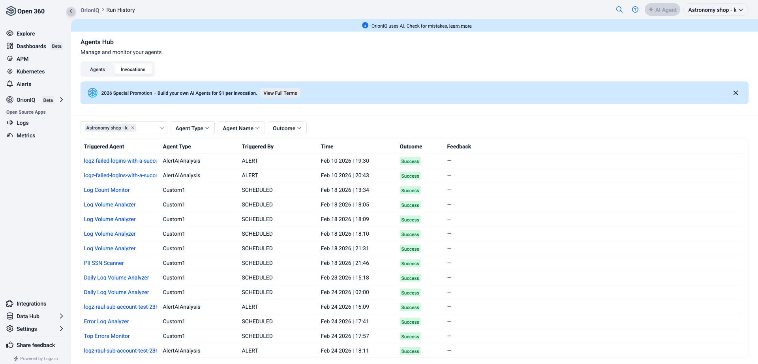758x364 pixels.
Task: Follow the learn more link
Action: [x=460, y=26]
